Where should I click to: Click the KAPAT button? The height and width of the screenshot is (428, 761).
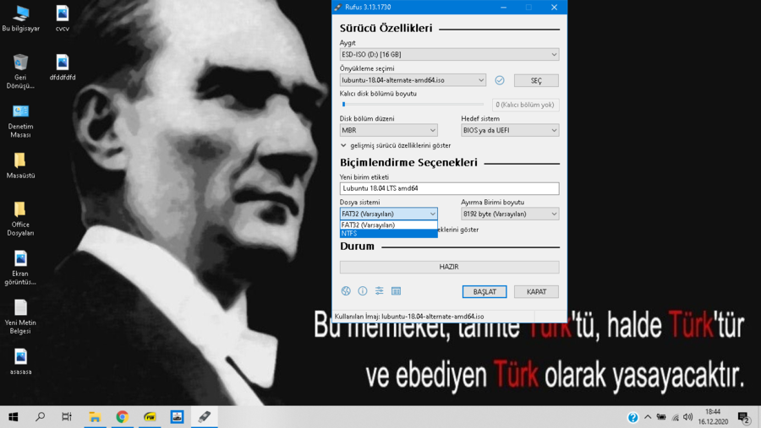pos(536,292)
